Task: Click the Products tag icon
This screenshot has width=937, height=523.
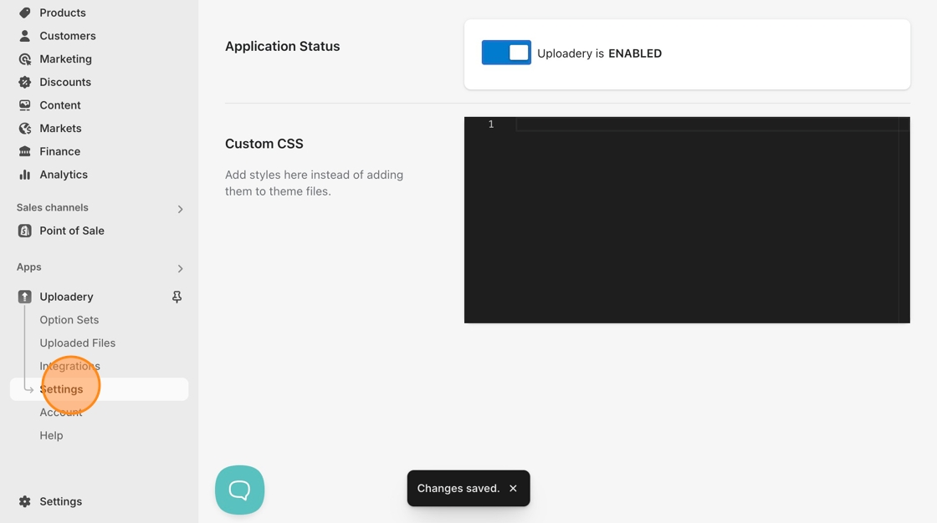Action: 24,13
